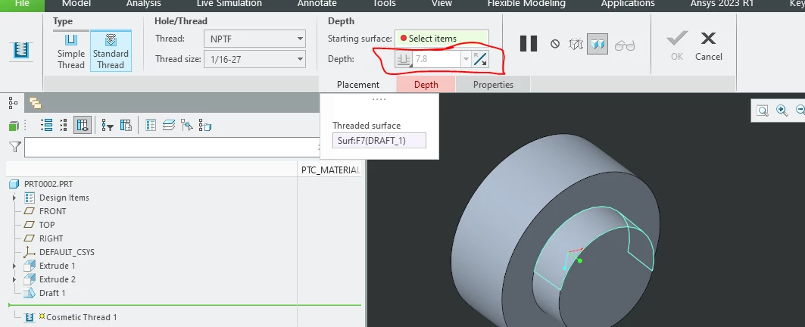
Task: Click the design items list icon
Action: 151,125
